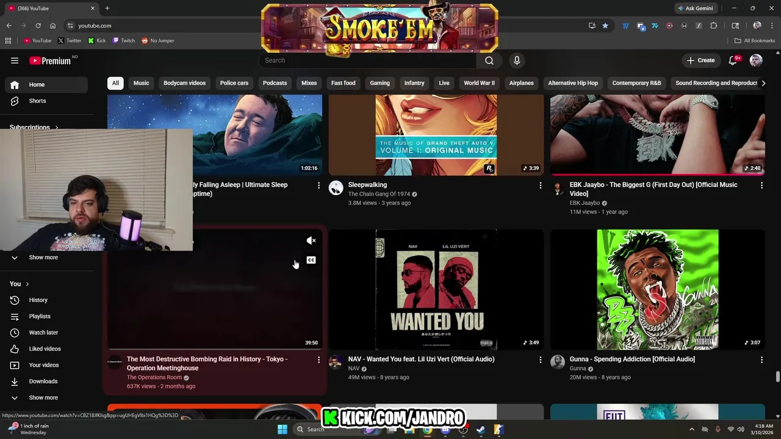Viewport: 781px width, 439px height.
Task: Click in the YouTube search field
Action: [367, 60]
